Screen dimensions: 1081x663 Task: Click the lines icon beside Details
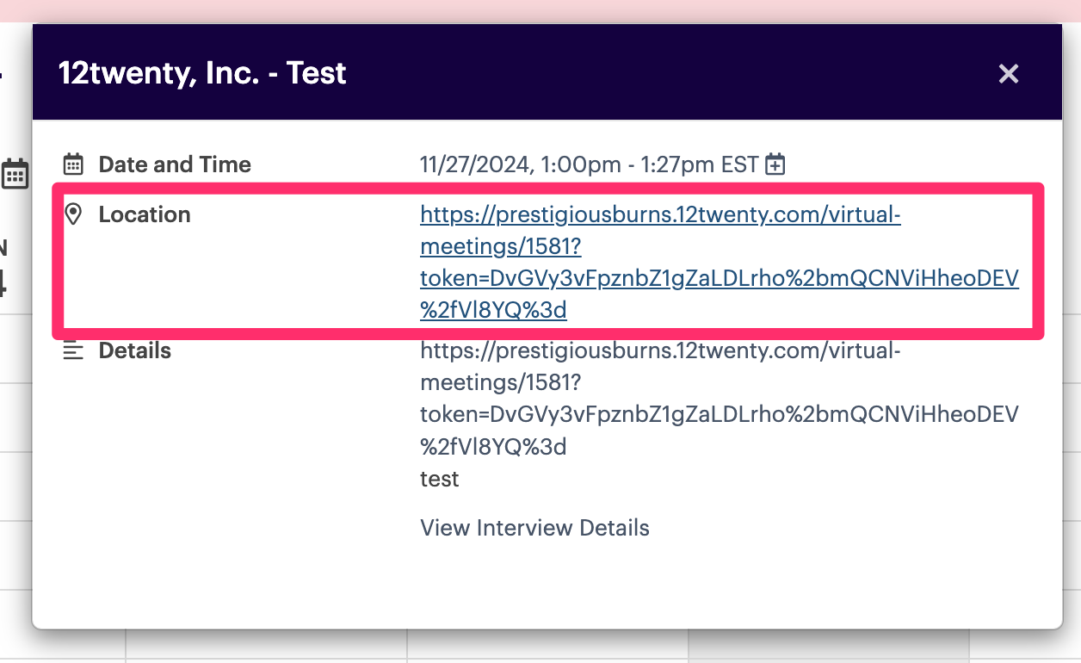point(74,351)
